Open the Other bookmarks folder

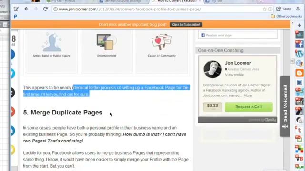[x=286, y=16]
